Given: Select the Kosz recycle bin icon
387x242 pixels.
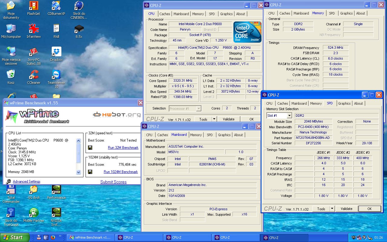Looking at the screenshot, I should tap(11, 75).
